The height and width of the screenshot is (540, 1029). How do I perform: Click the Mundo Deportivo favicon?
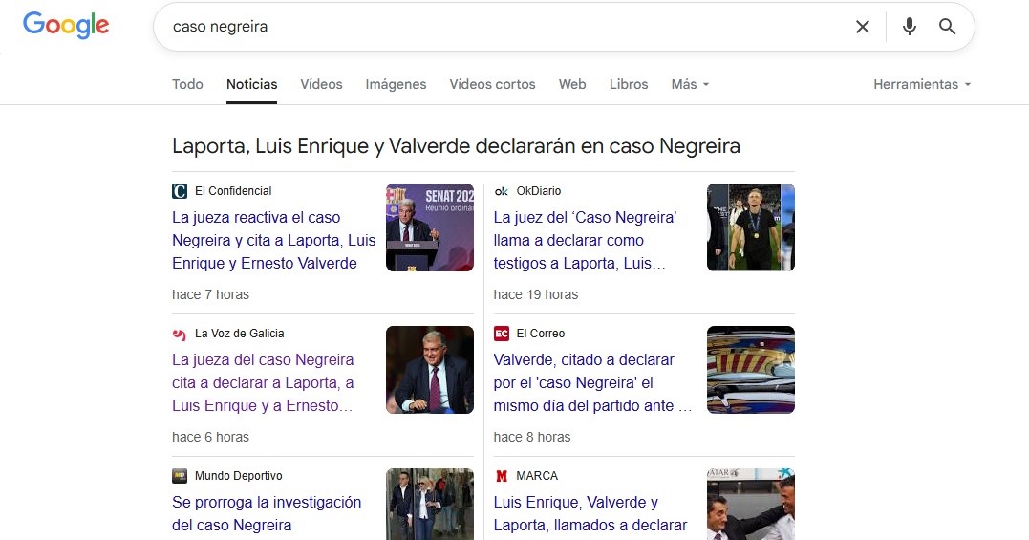pos(180,476)
